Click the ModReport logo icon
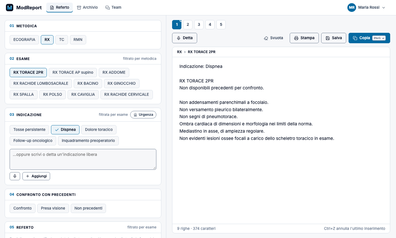 tap(10, 8)
